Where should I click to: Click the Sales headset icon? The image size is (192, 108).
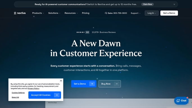[x=106, y=13]
